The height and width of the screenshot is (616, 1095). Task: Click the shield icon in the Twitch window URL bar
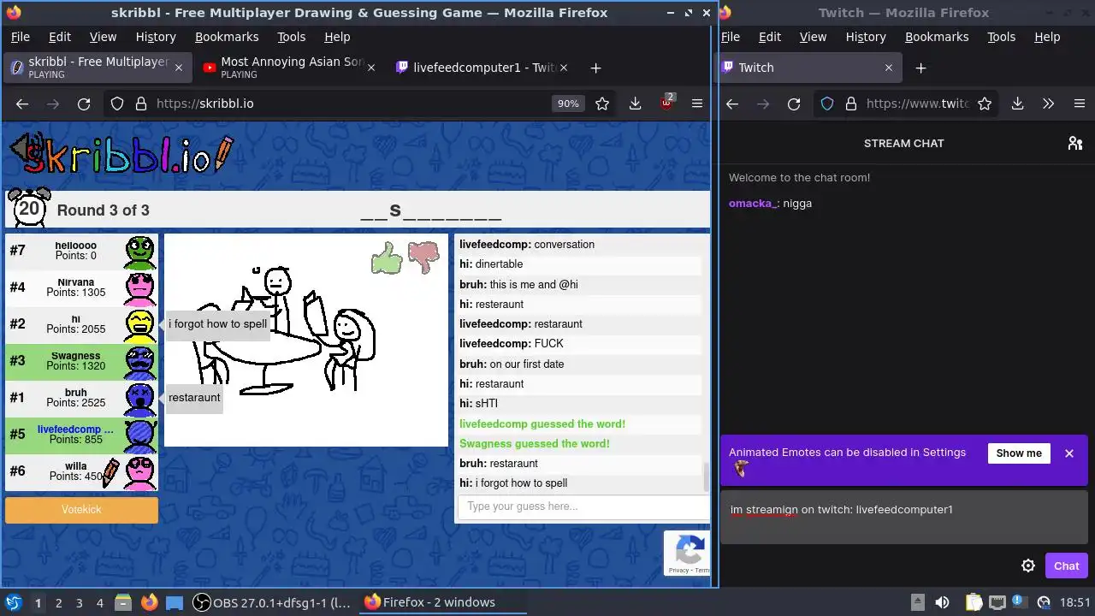pos(827,104)
